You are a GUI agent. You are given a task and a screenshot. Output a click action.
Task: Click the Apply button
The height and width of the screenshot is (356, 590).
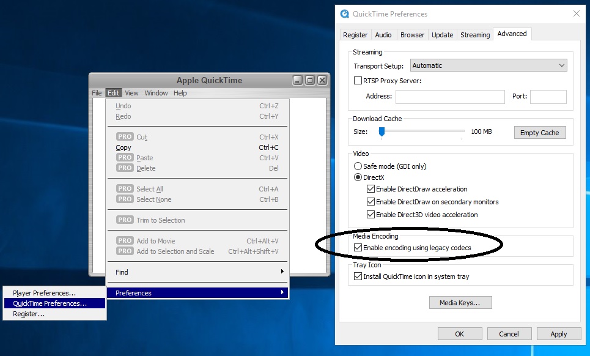[559, 334]
